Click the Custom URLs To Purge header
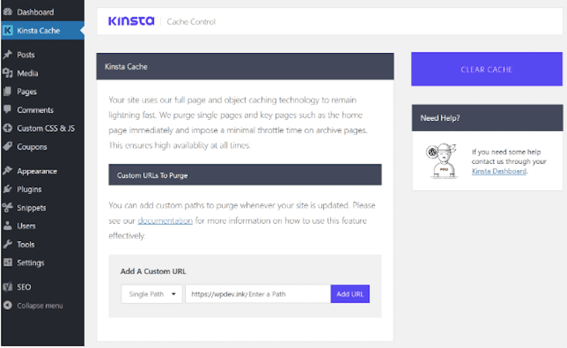The height and width of the screenshot is (348, 567). click(x=245, y=175)
